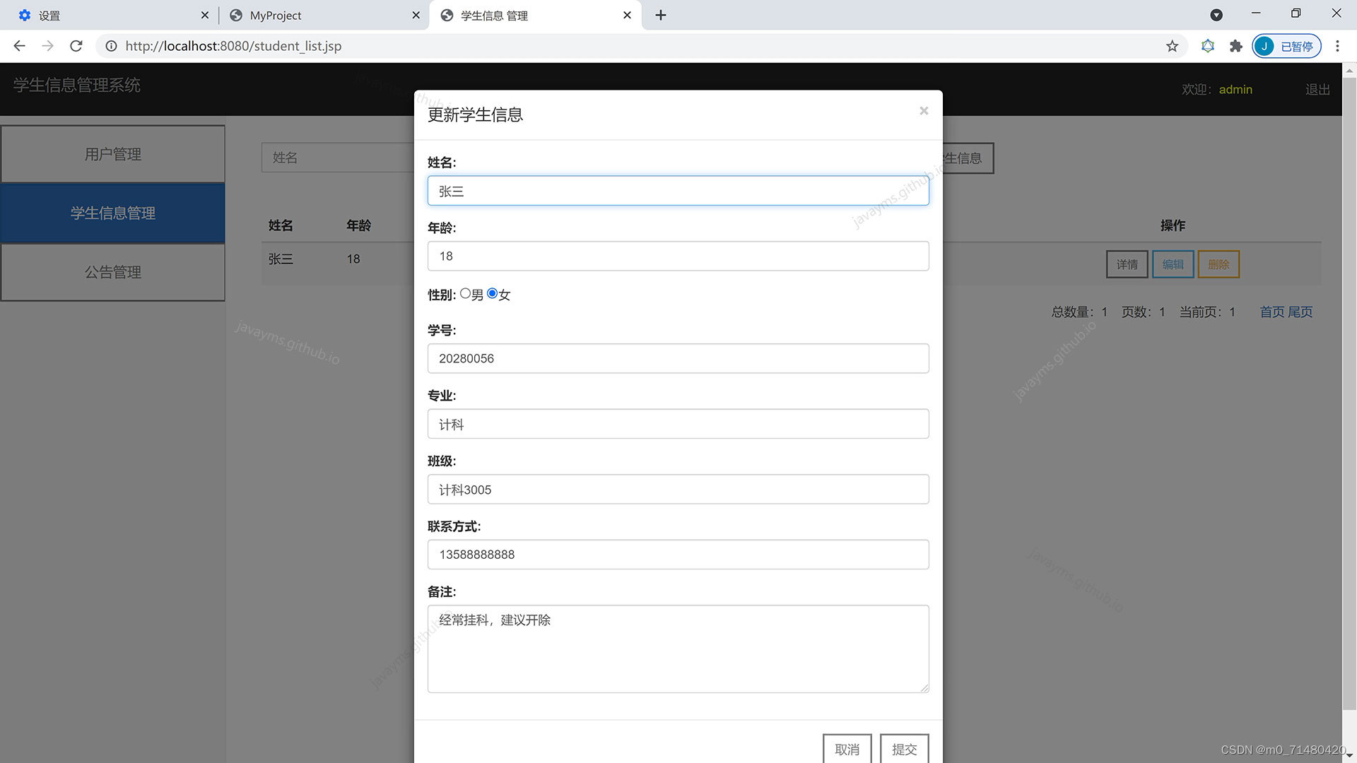Click the partially hidden 生信息 add button

click(x=968, y=158)
